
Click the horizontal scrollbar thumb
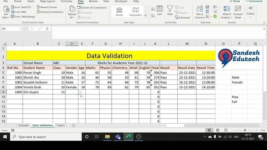click(175, 125)
